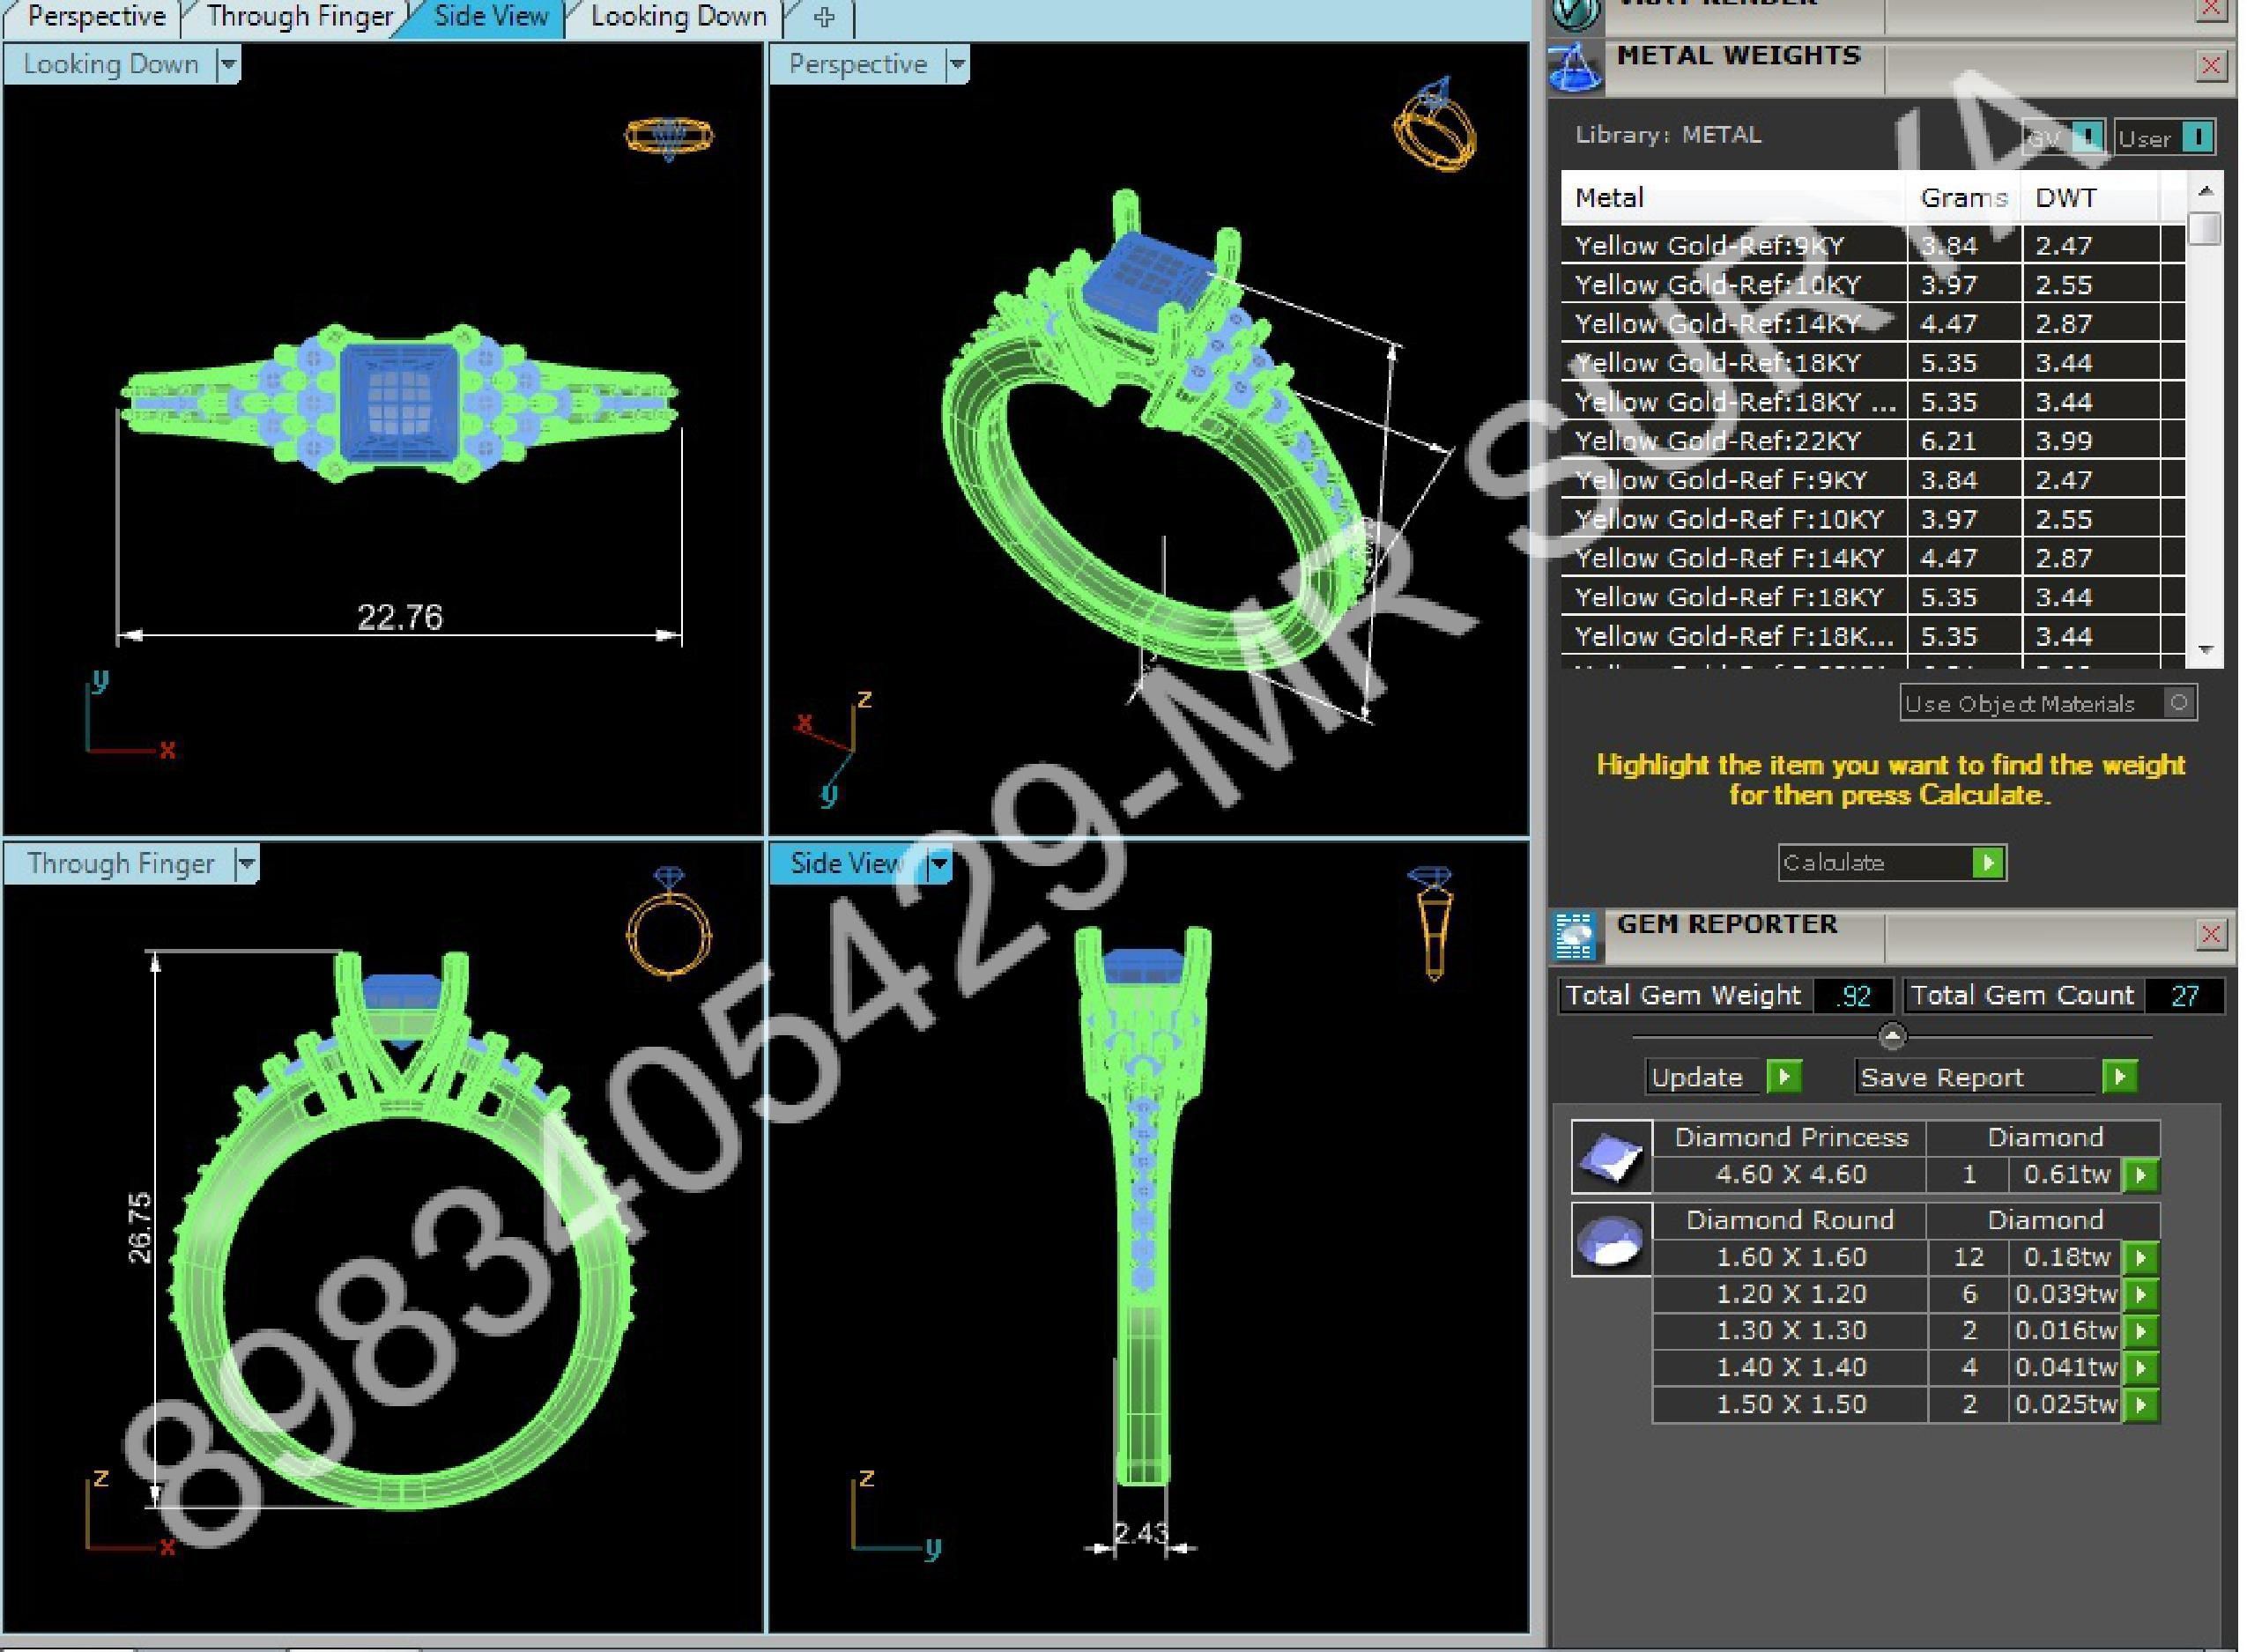
Task: Click the Metal column header
Action: 1734,198
